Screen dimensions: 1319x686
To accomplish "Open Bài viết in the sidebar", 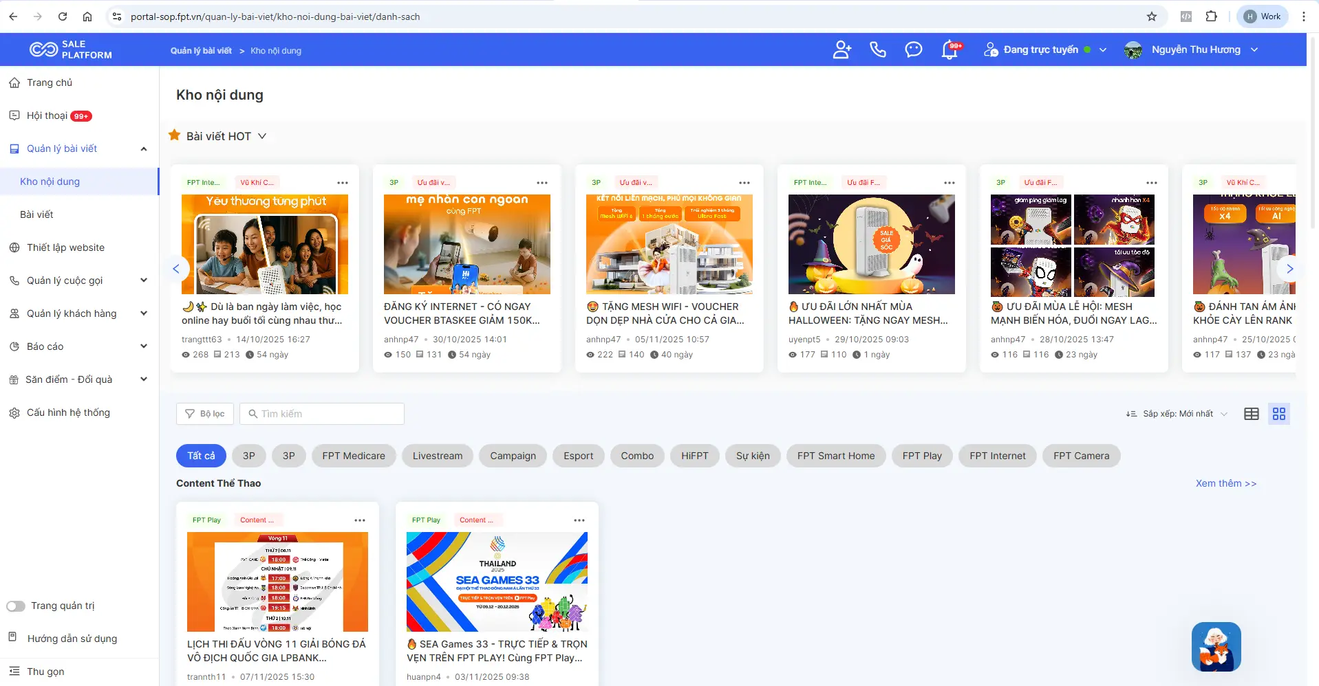I will [36, 214].
